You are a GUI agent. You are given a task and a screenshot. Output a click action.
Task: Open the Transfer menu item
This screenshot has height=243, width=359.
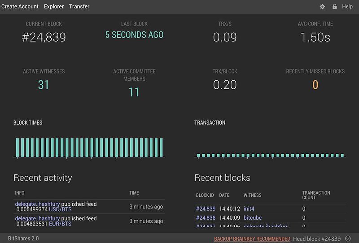(x=79, y=6)
